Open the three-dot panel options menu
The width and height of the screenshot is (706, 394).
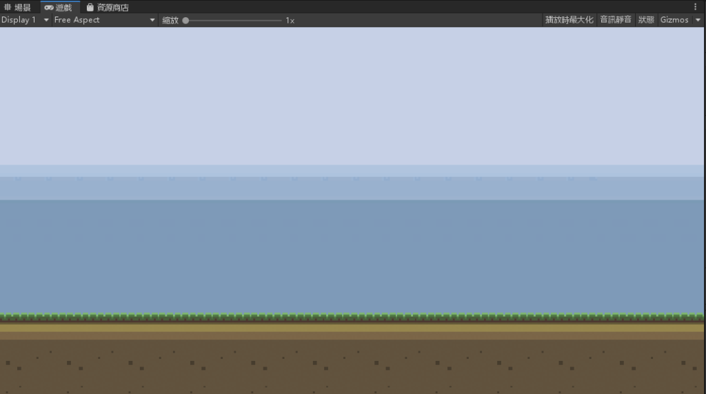tap(695, 6)
